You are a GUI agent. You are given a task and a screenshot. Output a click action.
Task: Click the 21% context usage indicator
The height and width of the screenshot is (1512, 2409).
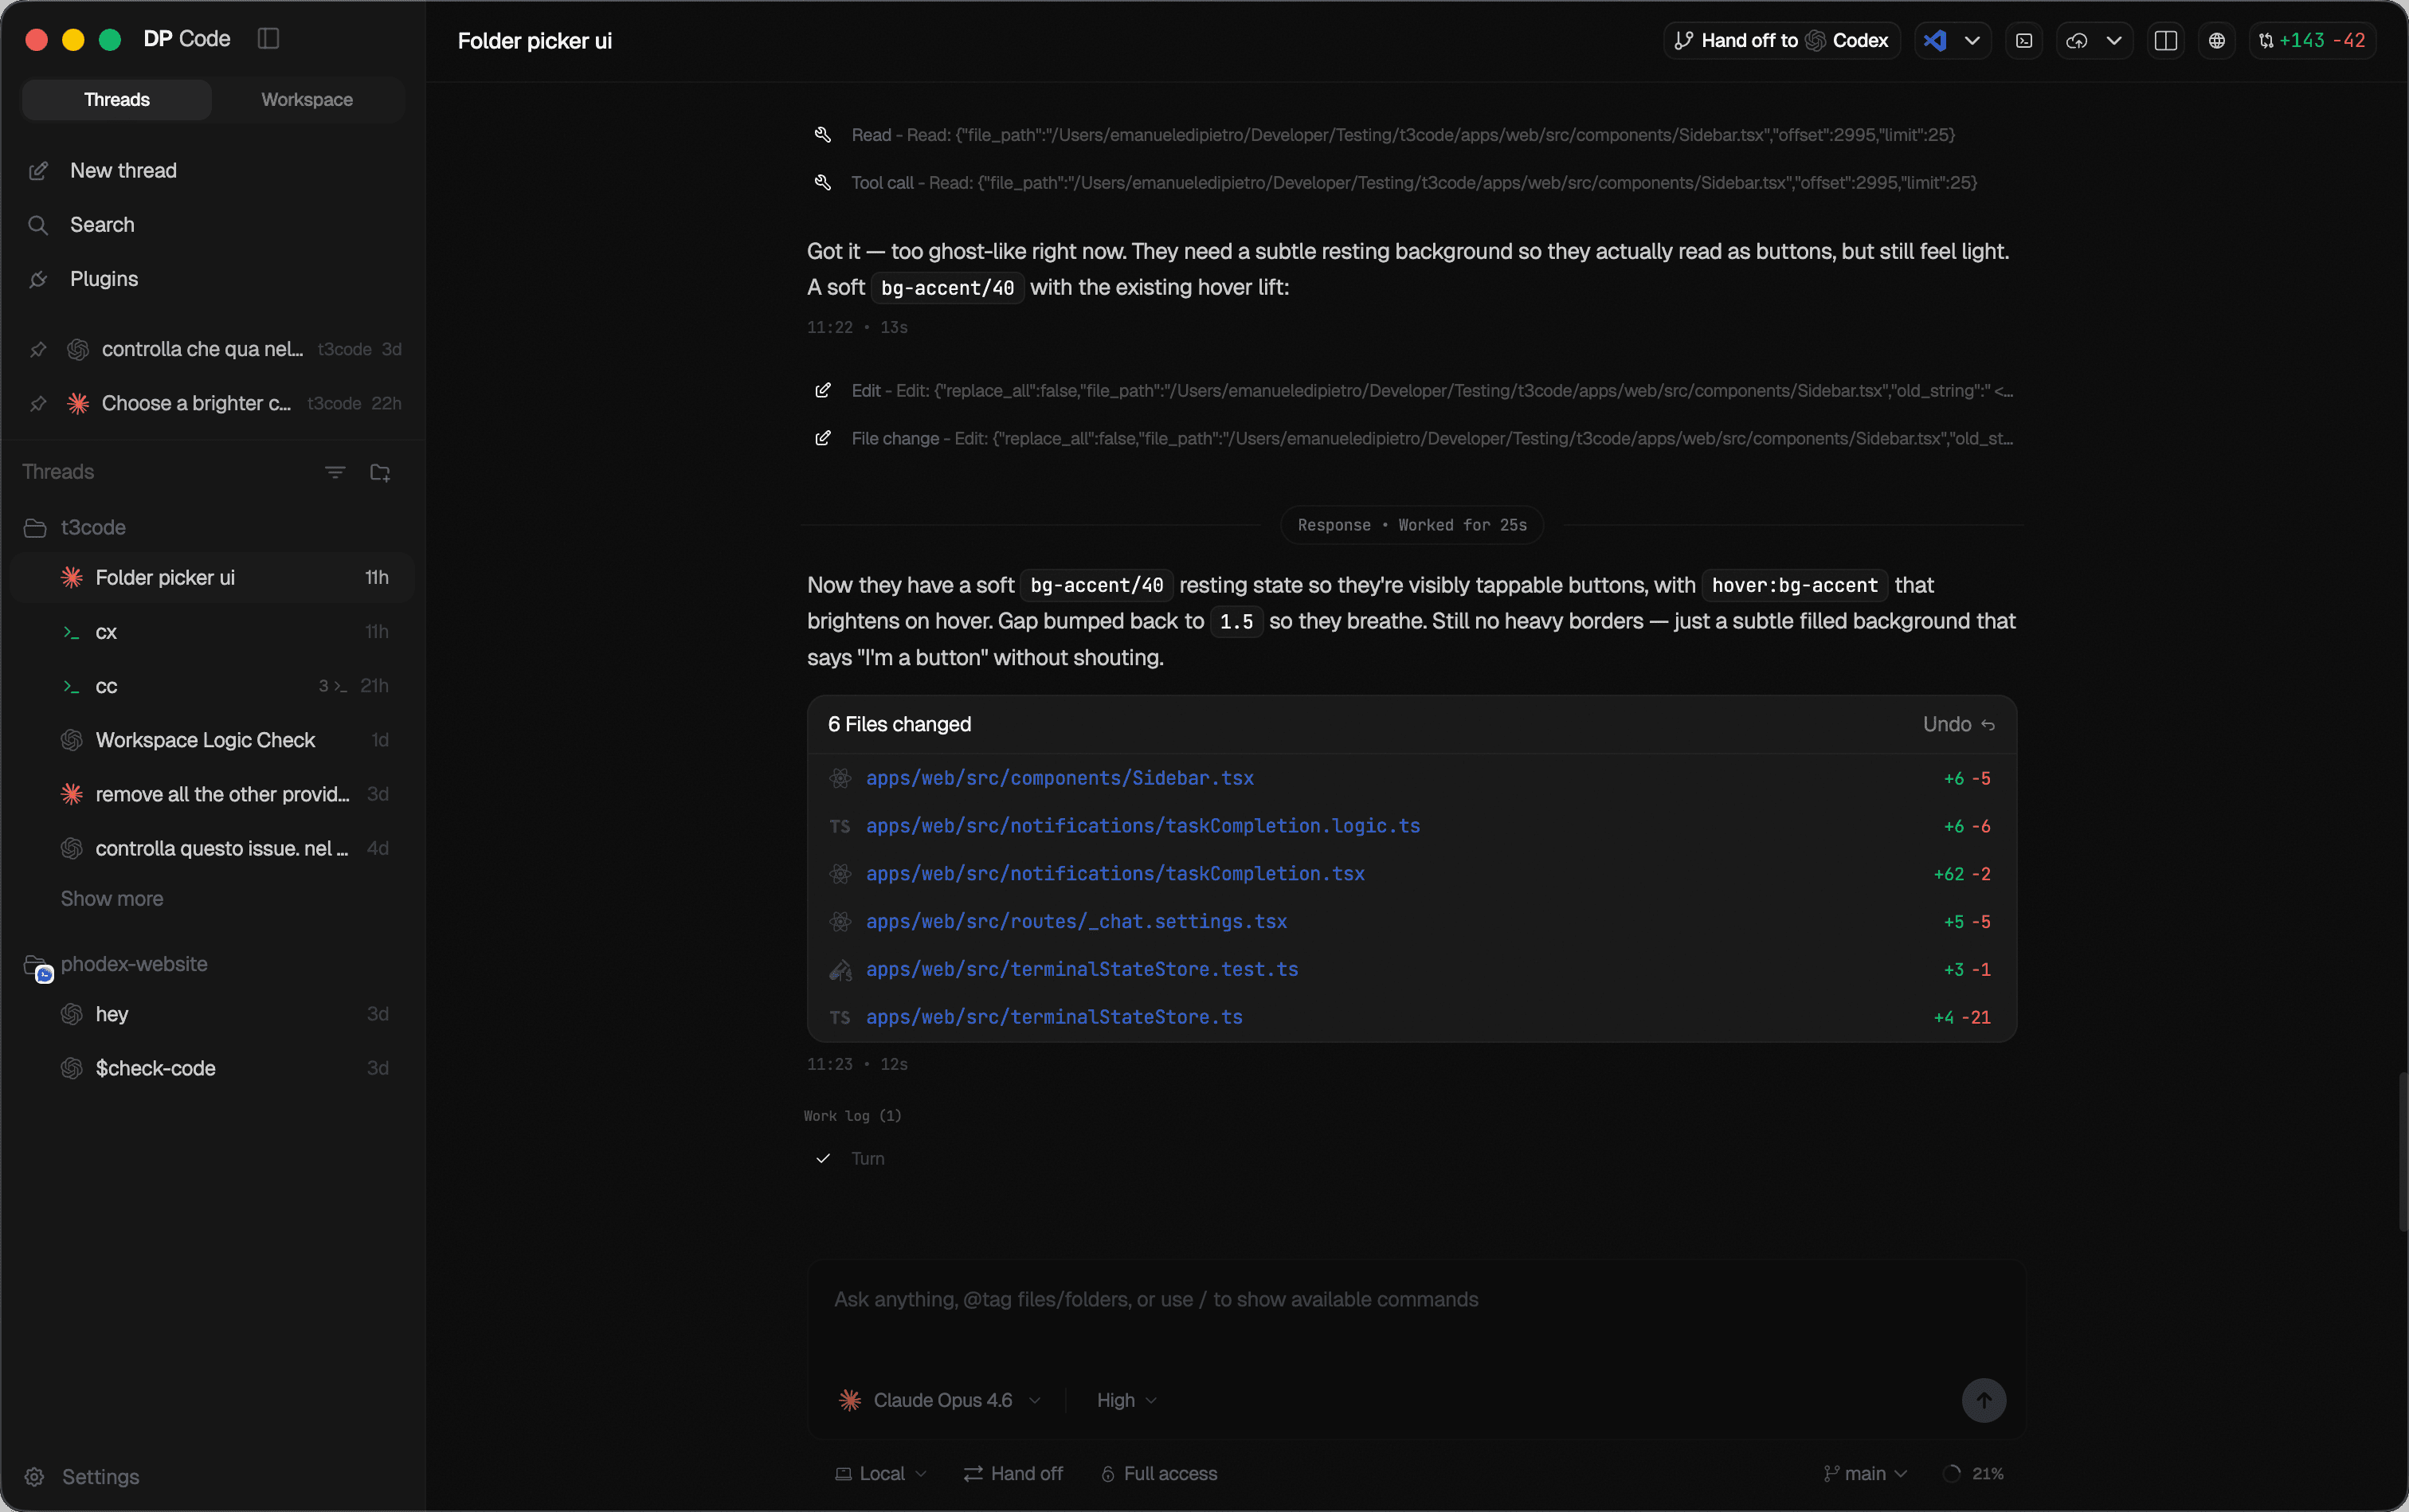(1973, 1473)
